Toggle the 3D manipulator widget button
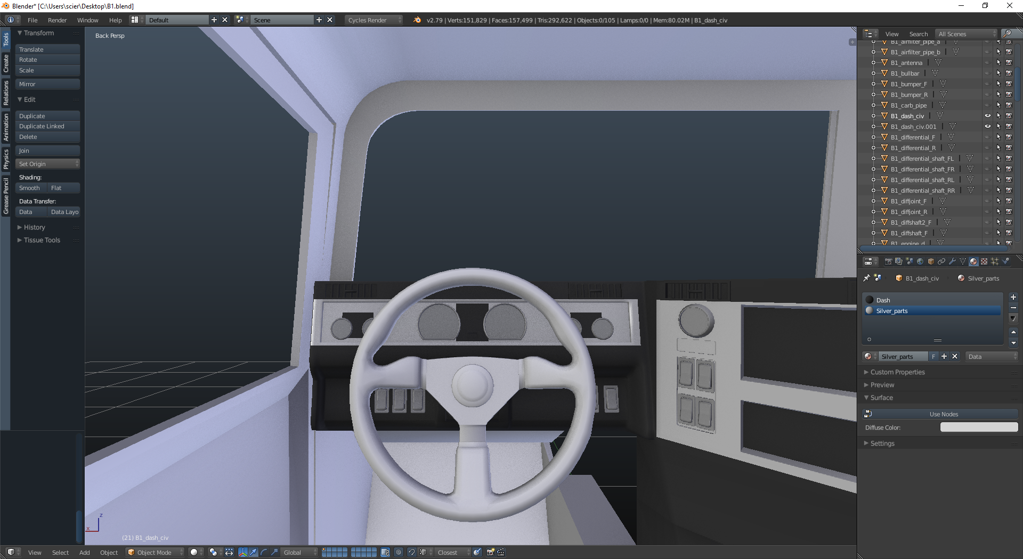The height and width of the screenshot is (559, 1023). coord(243,552)
